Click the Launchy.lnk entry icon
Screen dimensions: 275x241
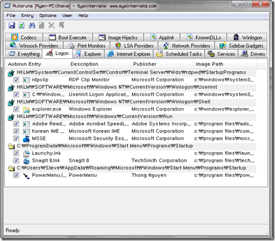pos(26,153)
